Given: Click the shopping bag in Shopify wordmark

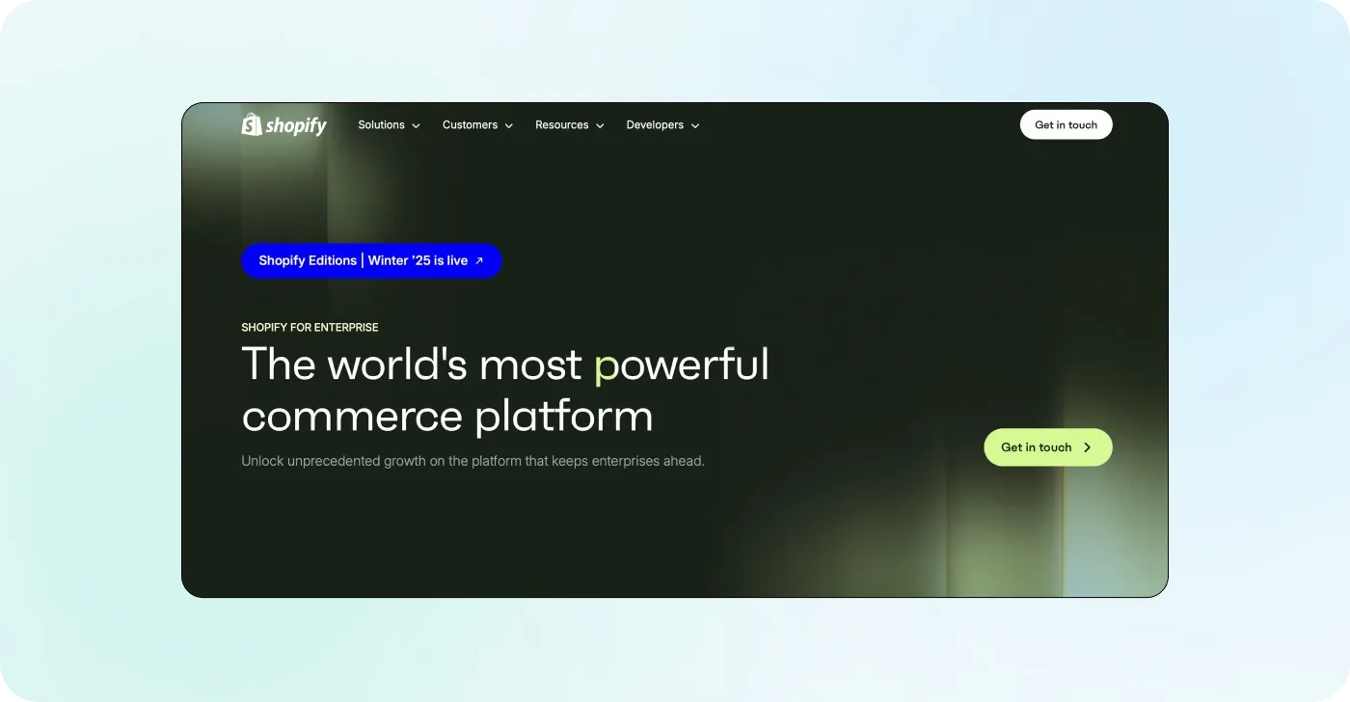Looking at the screenshot, I should click(x=250, y=124).
